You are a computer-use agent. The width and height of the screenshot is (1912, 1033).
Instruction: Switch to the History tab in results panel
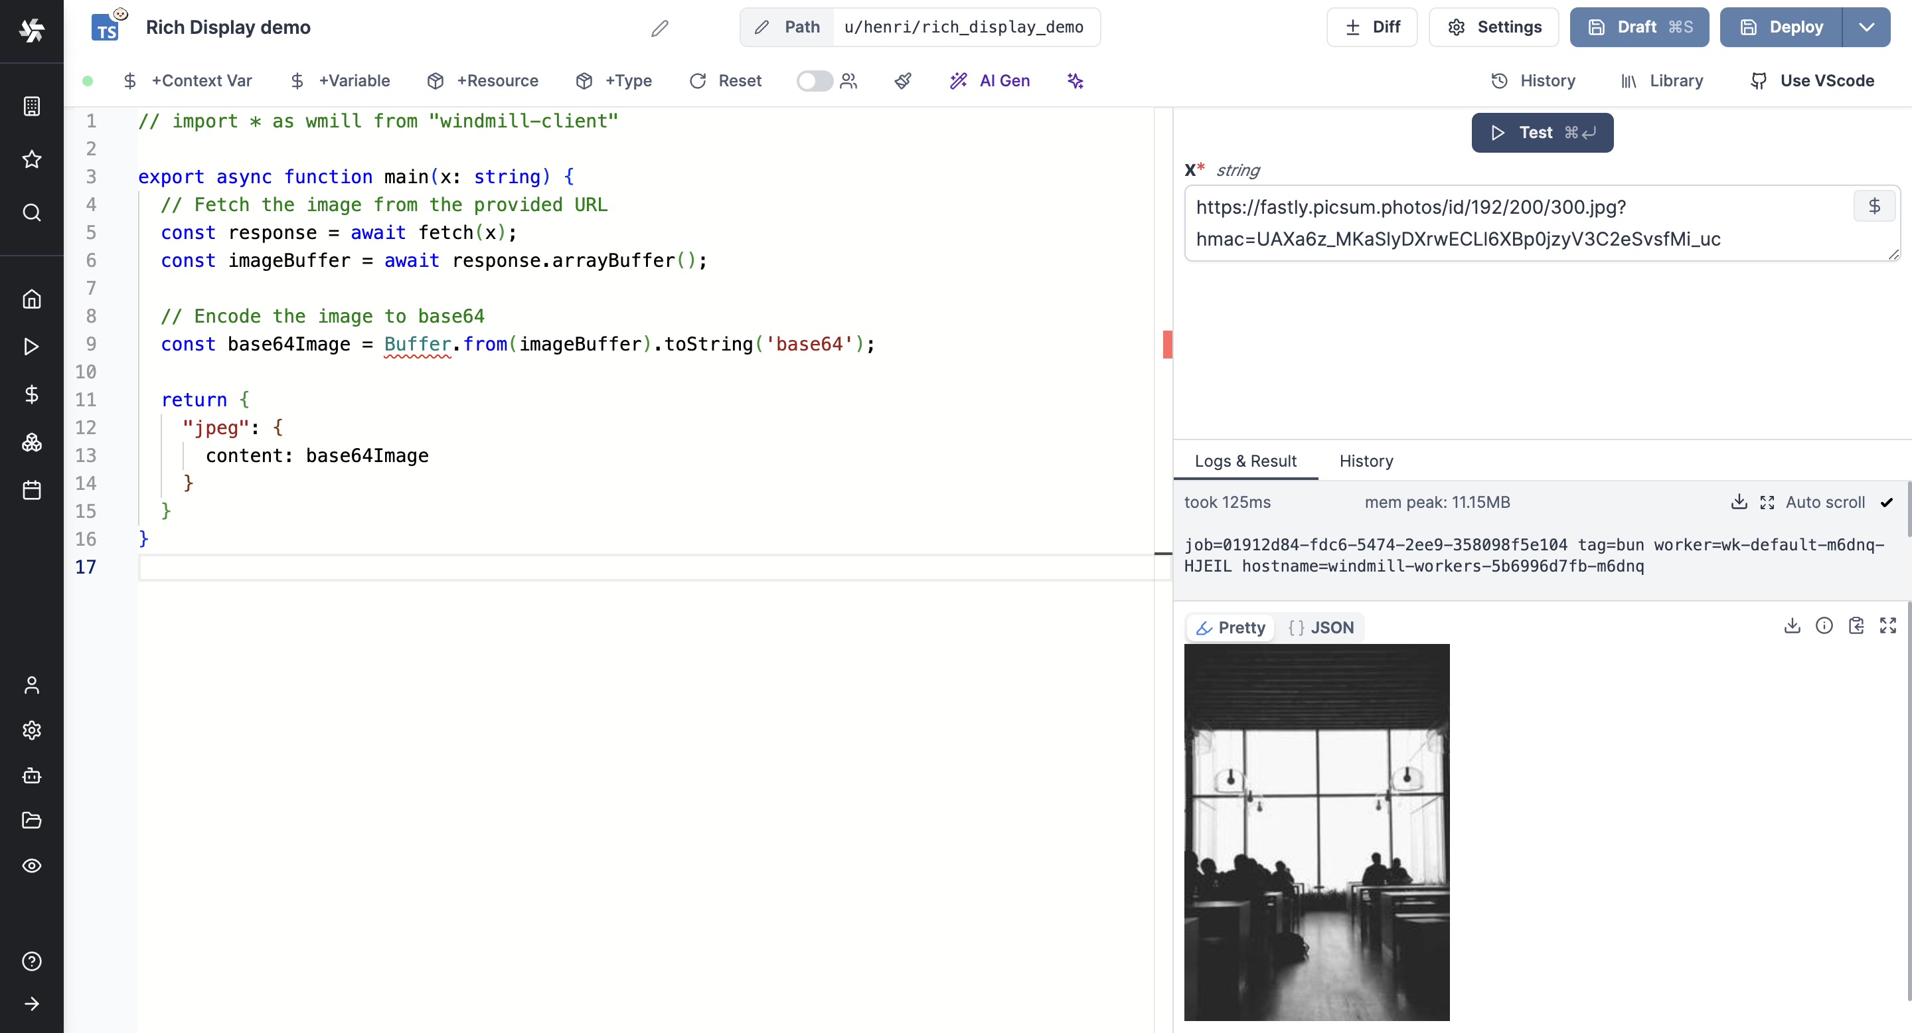1366,461
